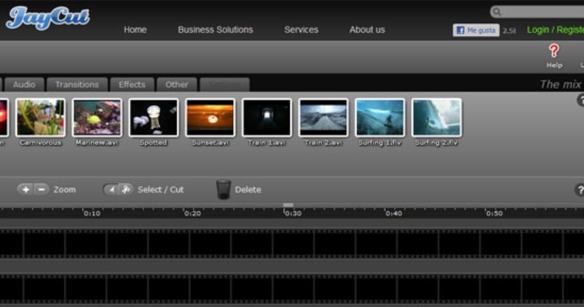Image resolution: width=584 pixels, height=307 pixels.
Task: Click the Facebook Me gusta button
Action: point(475,30)
